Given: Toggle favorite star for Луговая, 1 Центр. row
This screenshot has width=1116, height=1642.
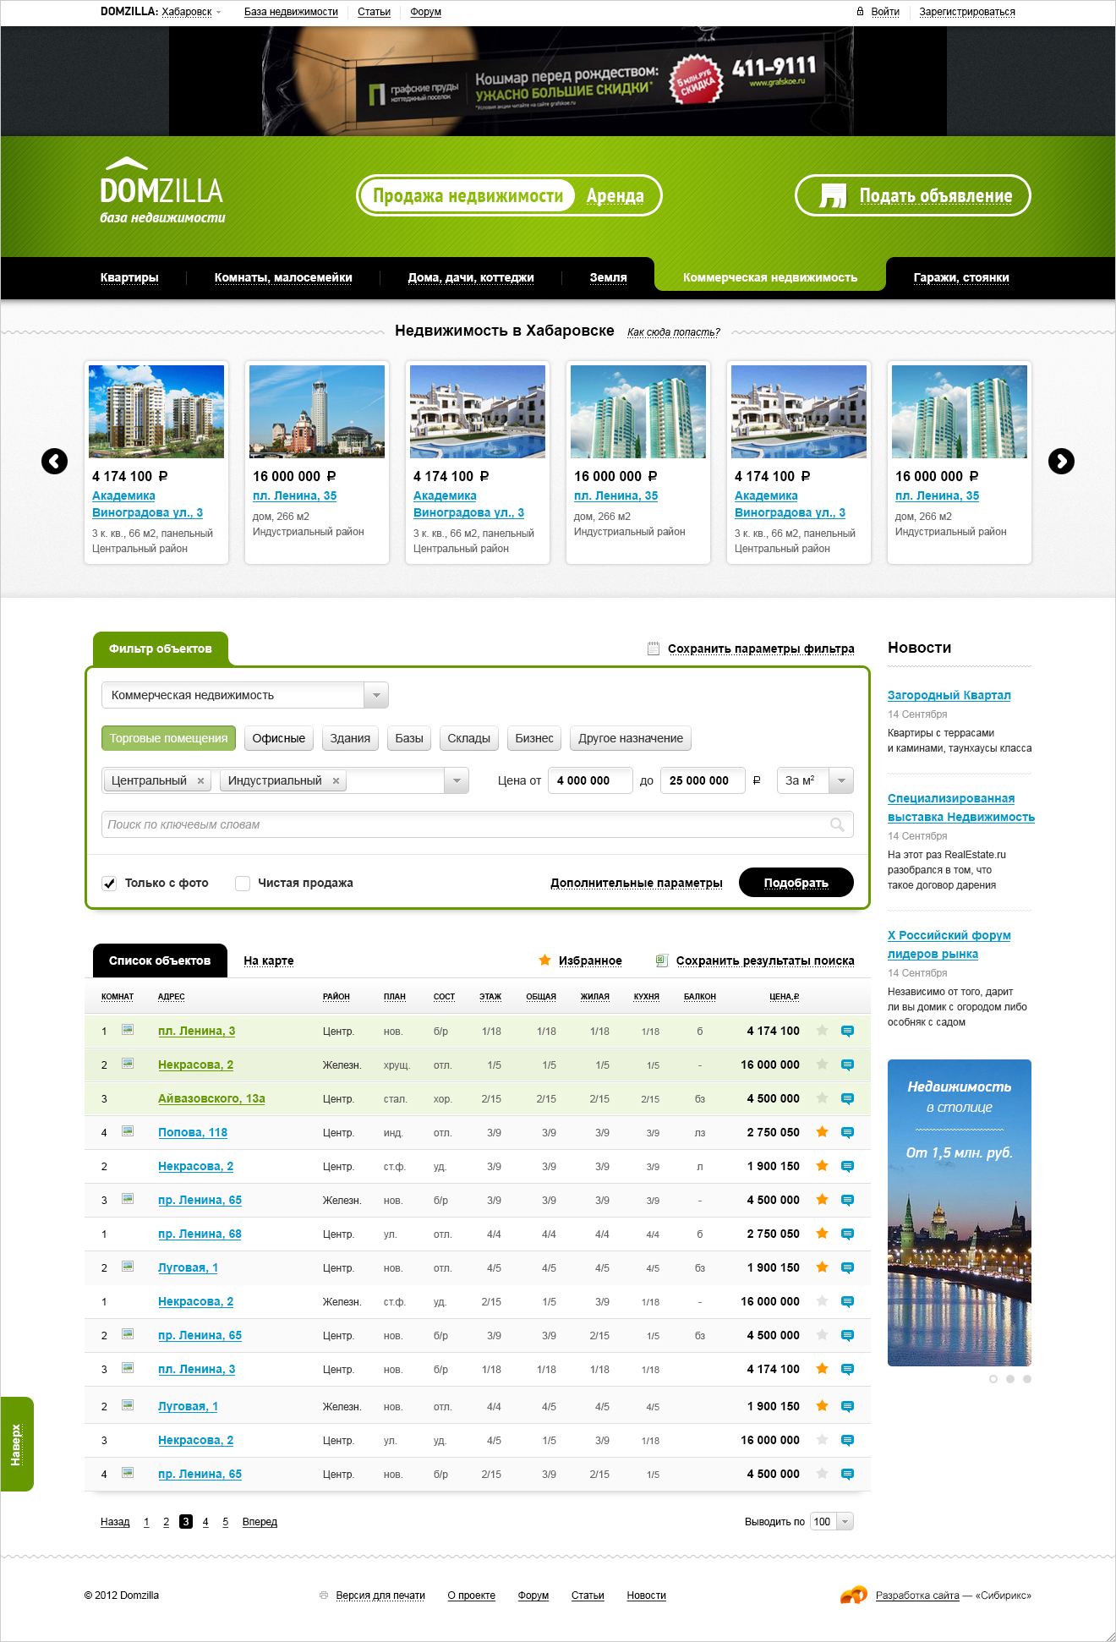Looking at the screenshot, I should 822,1267.
